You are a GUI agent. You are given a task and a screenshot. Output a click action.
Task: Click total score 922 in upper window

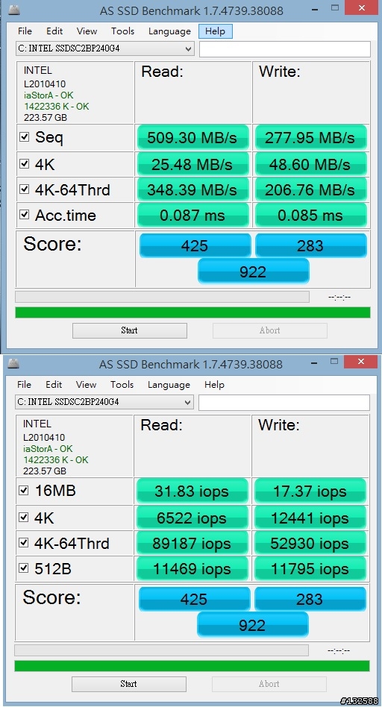[254, 271]
